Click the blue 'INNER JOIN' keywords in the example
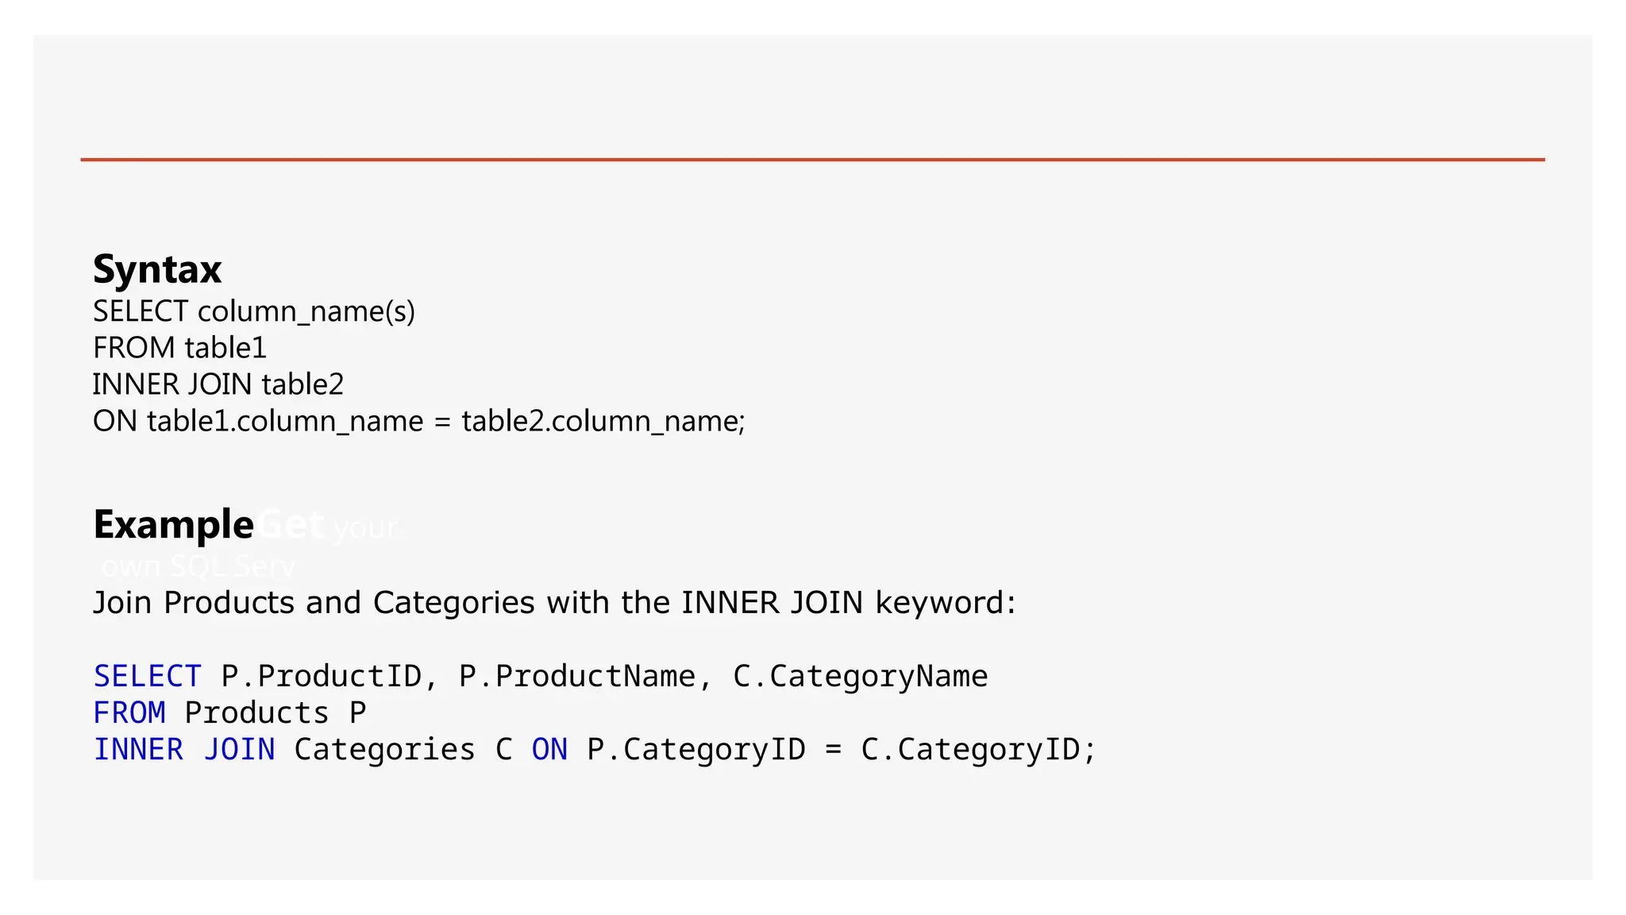The height and width of the screenshot is (915, 1626). coord(184,749)
